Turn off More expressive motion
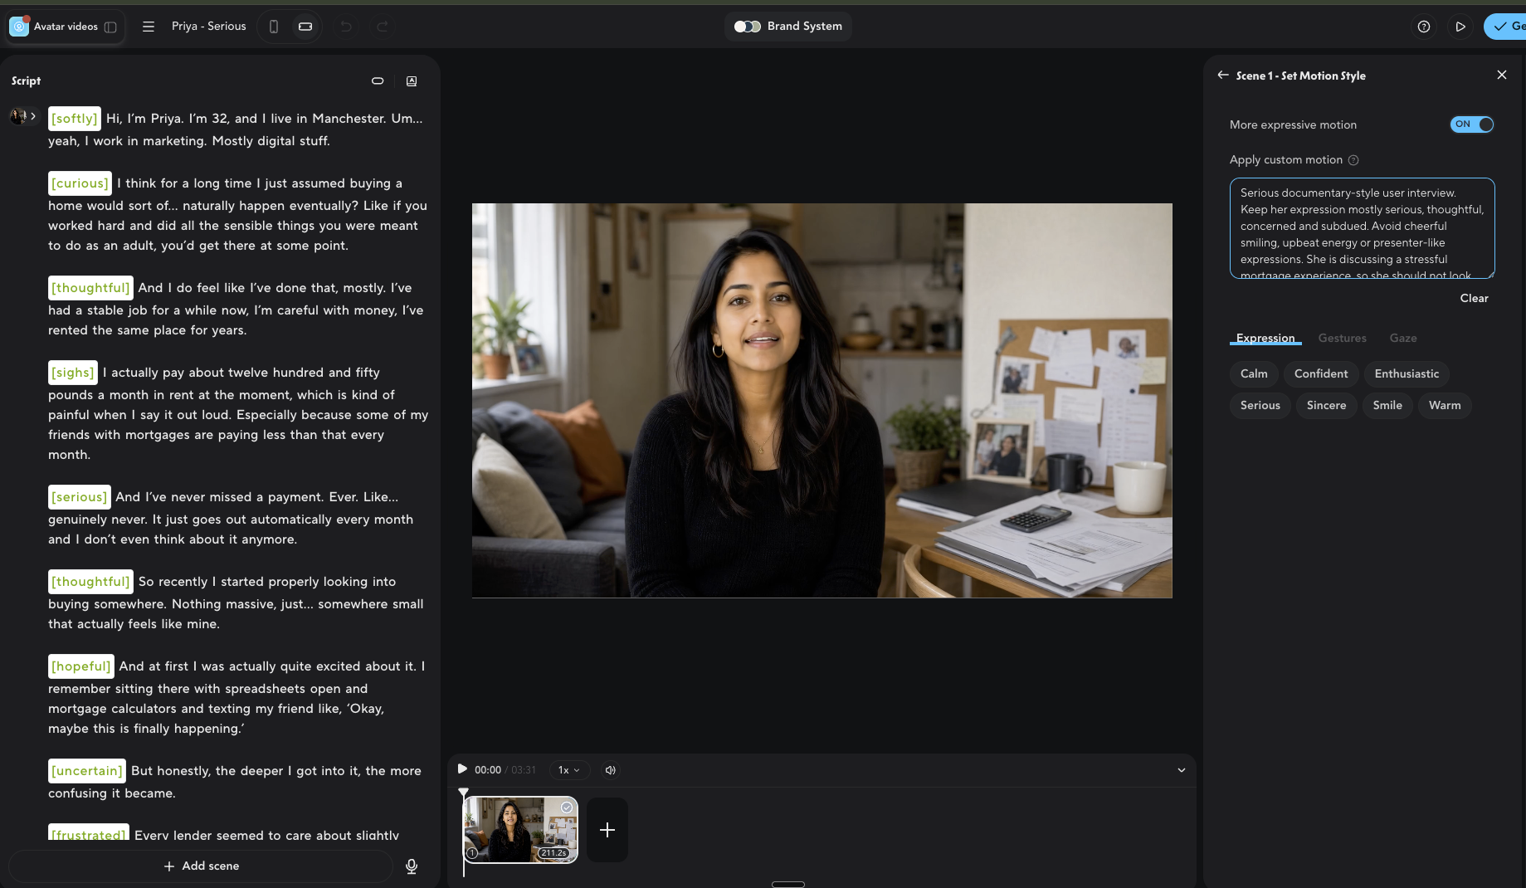Image resolution: width=1526 pixels, height=888 pixels. pyautogui.click(x=1472, y=124)
